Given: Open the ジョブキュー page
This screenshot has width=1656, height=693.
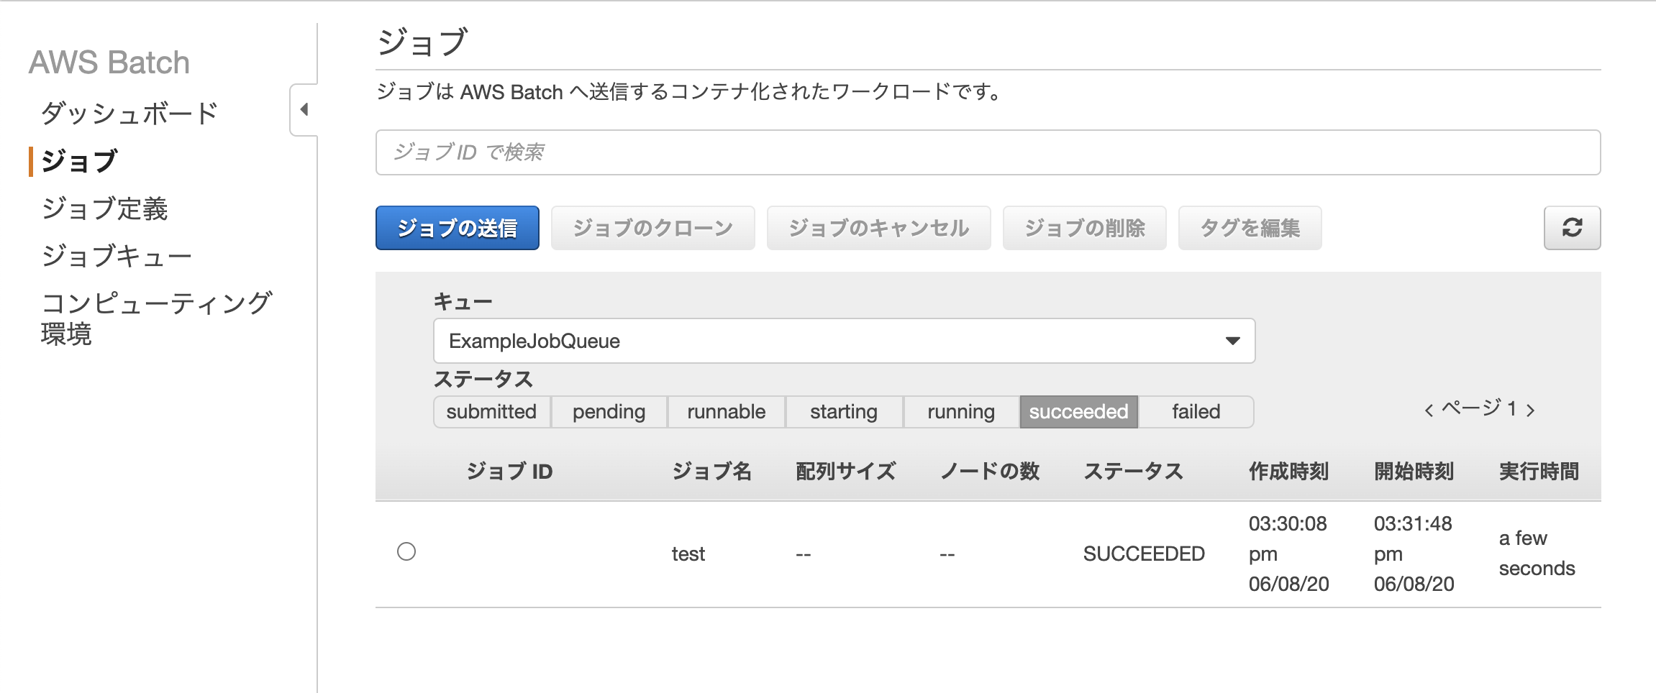Looking at the screenshot, I should click(x=115, y=254).
